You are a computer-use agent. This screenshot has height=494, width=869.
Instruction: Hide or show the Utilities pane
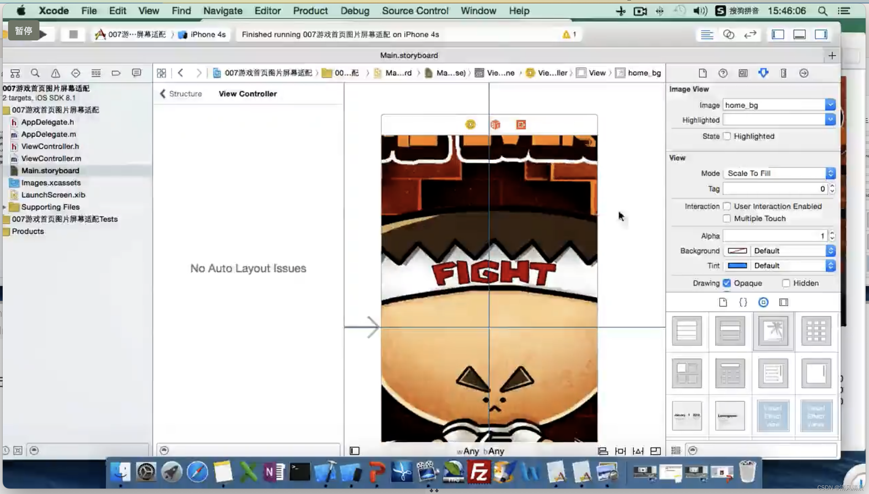coord(821,34)
